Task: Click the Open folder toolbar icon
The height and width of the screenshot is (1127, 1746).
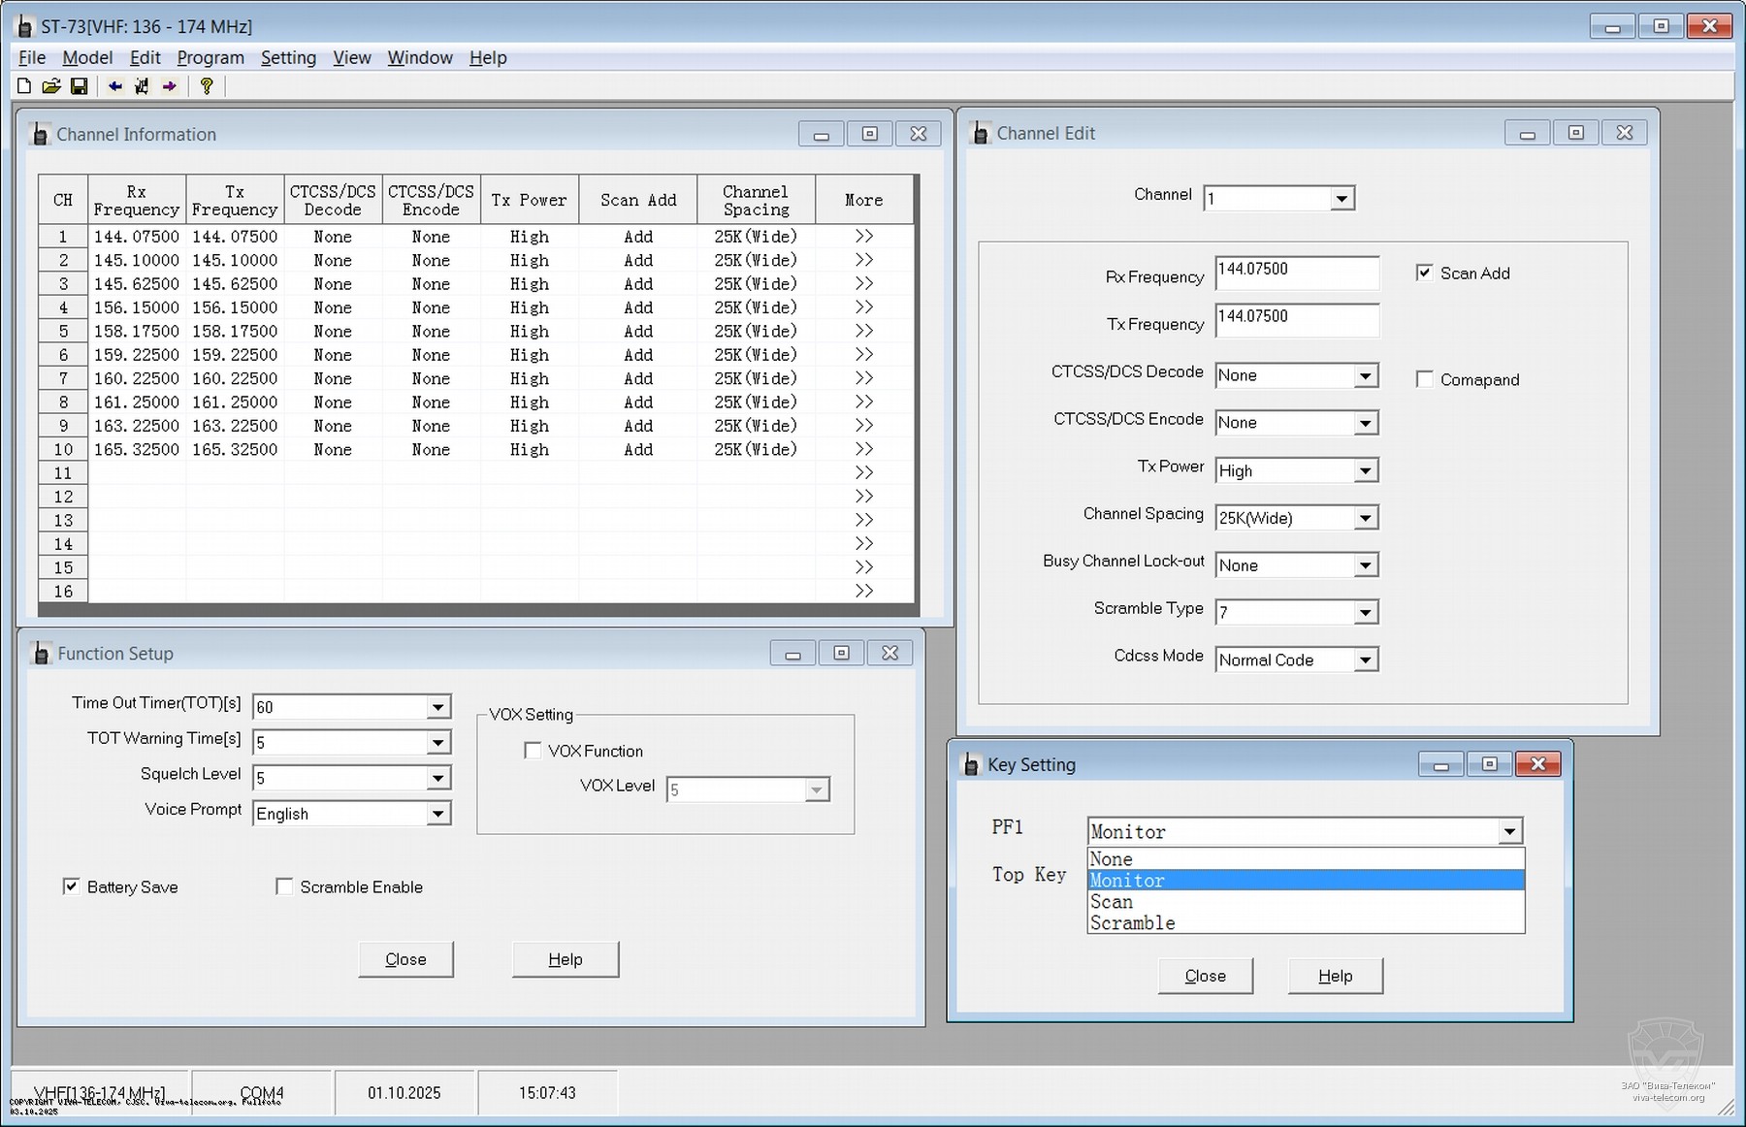Action: click(x=51, y=86)
